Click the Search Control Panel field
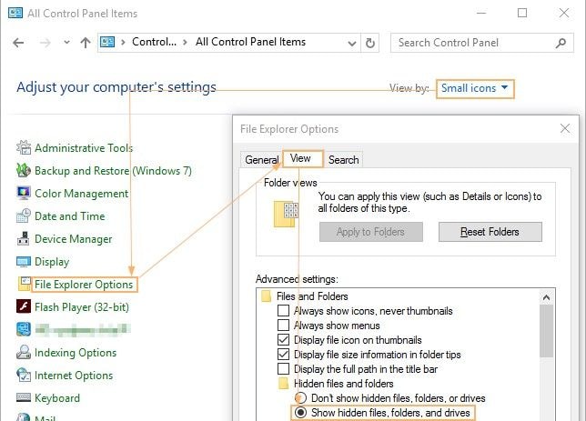Screen dimensions: 586x421 (473, 43)
